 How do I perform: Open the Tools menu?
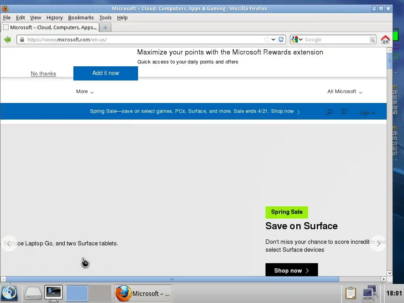105,17
